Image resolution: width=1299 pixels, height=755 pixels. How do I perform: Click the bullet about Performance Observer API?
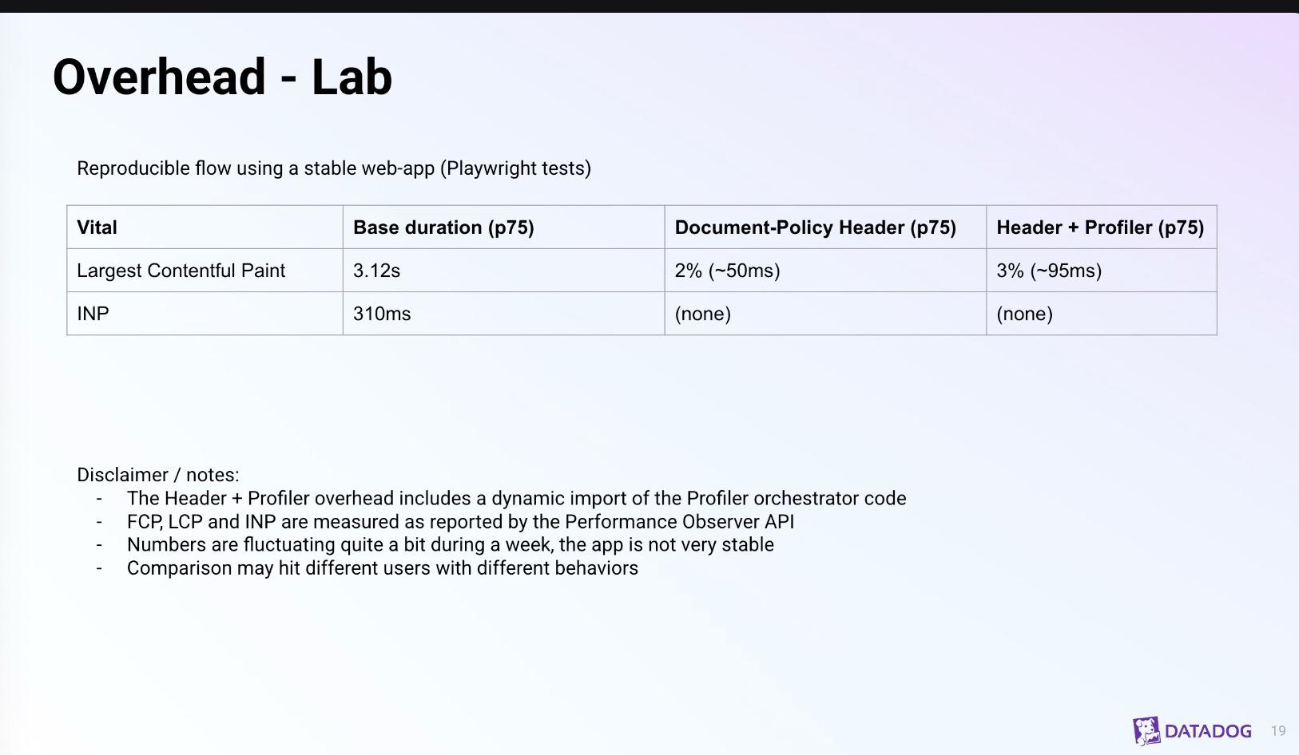[x=460, y=522]
